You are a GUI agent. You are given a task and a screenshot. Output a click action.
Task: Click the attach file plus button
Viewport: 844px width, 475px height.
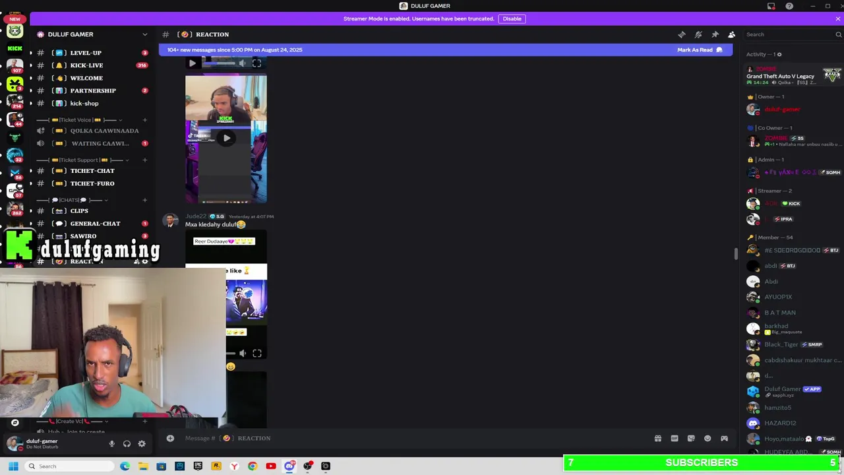[x=170, y=438]
